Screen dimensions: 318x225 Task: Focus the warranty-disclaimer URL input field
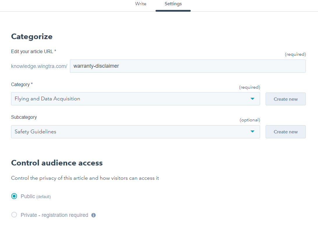pyautogui.click(x=188, y=66)
